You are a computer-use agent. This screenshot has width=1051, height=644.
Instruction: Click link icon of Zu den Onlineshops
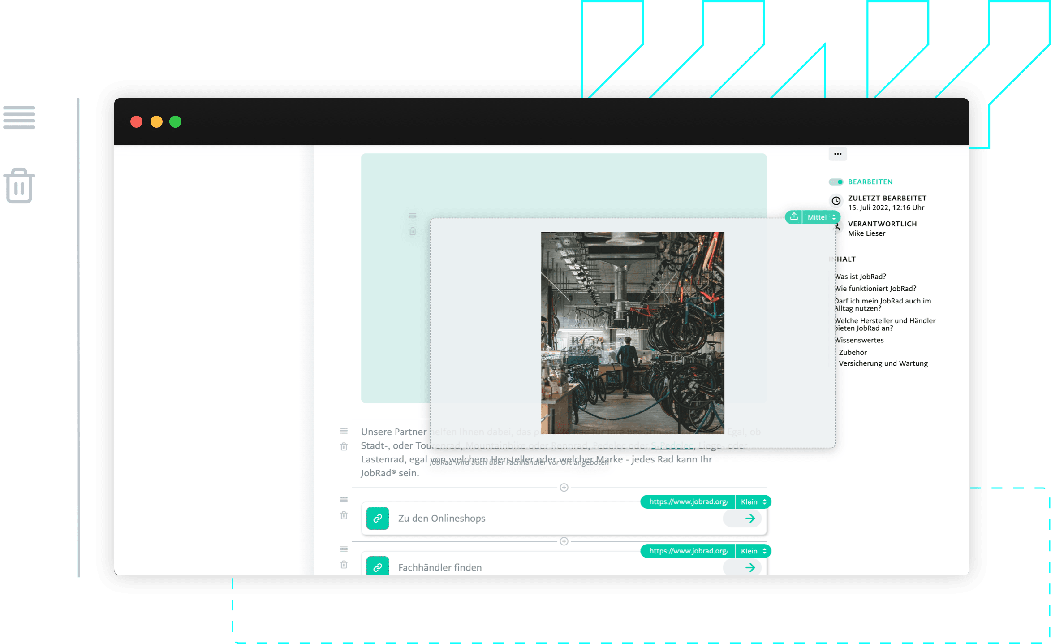377,518
